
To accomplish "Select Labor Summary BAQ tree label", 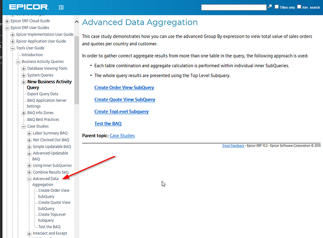I will [50, 133].
